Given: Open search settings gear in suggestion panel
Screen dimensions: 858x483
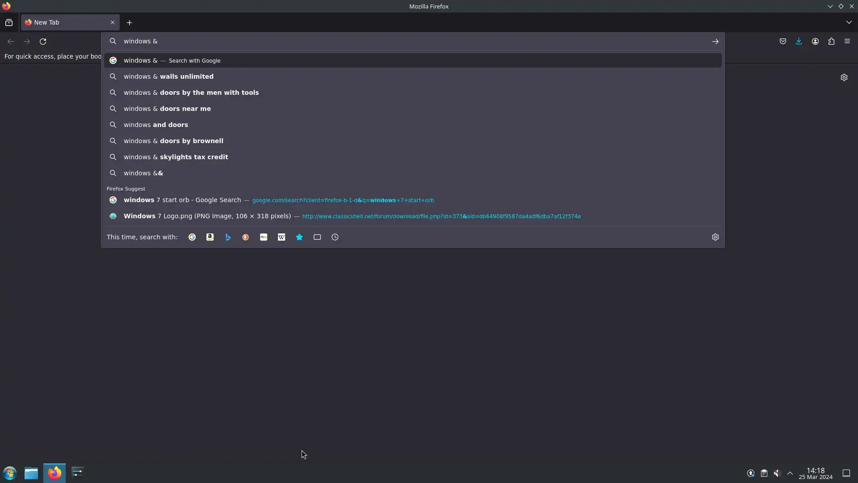Looking at the screenshot, I should (x=715, y=237).
